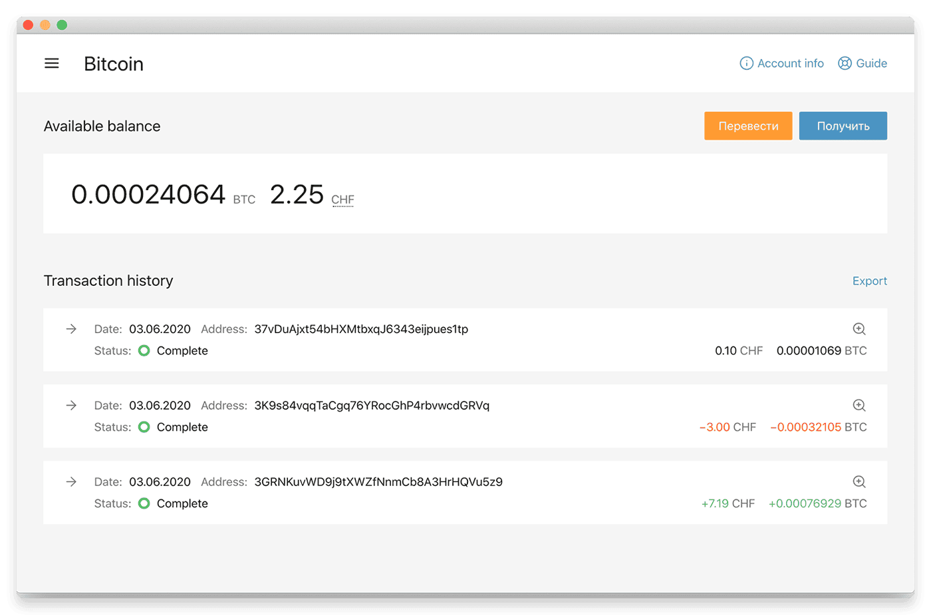Select address 37vDuAjxt54bHXMtbxqJ6343eijpues1tp
Screen dimensions: 931x615
[x=361, y=329]
